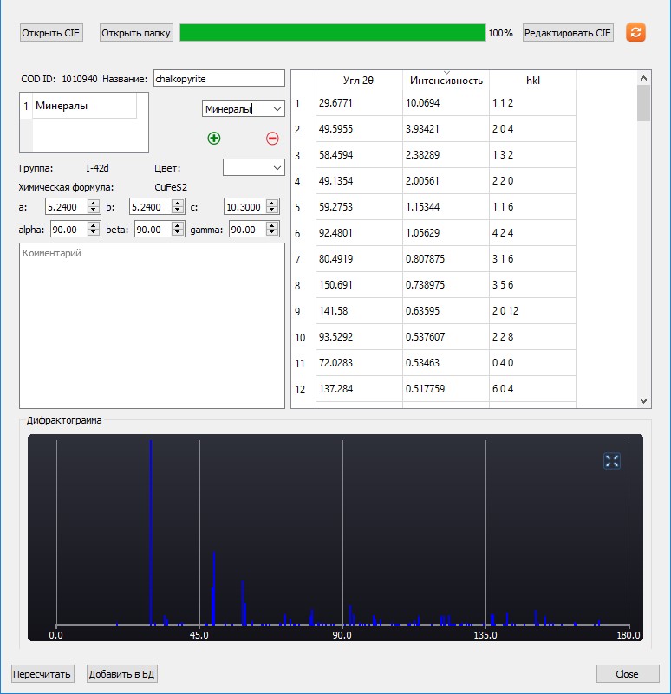Click the Название field with chalkopyrite
This screenshot has height=694, width=671.
pos(218,79)
